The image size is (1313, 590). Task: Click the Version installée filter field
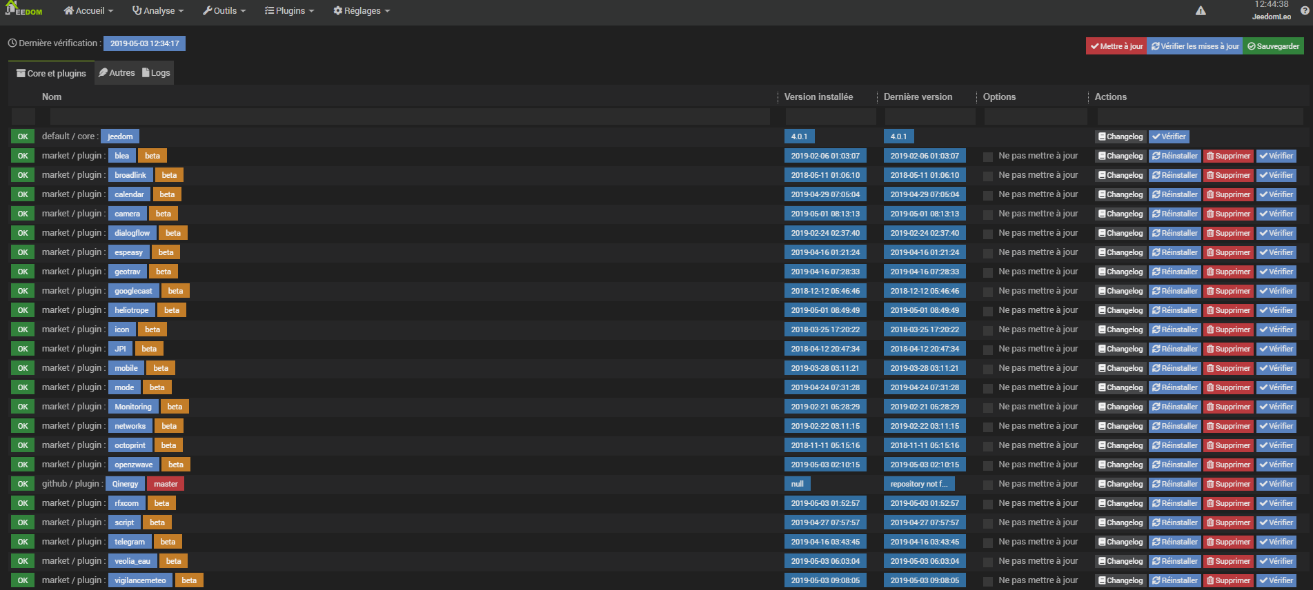click(831, 116)
